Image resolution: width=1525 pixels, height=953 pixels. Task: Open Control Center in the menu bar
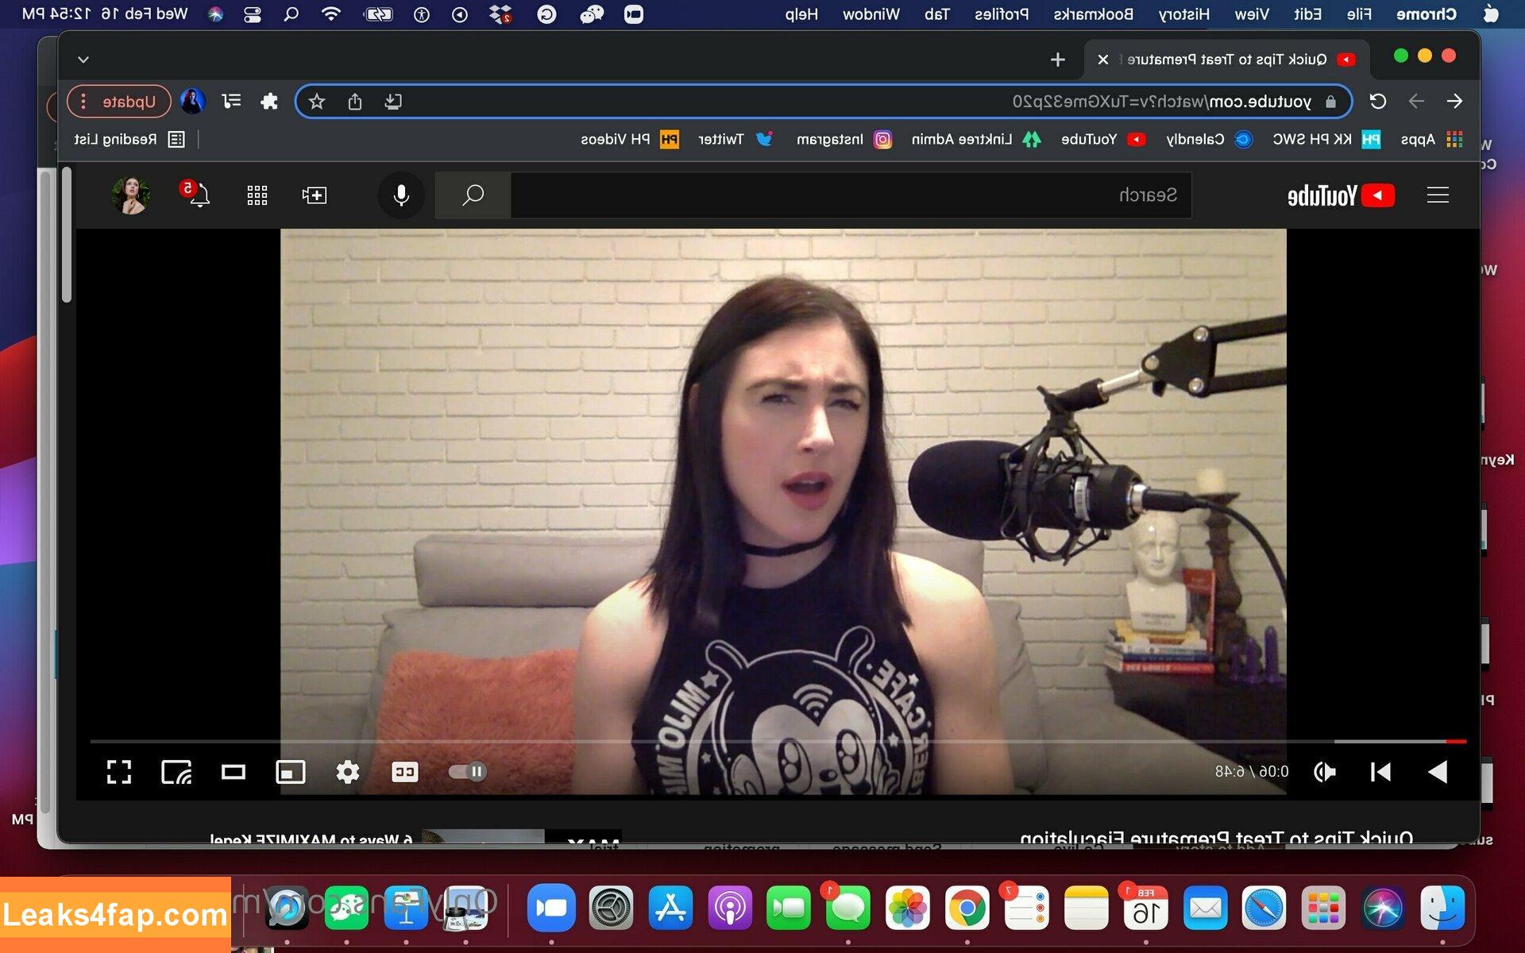[x=253, y=14]
